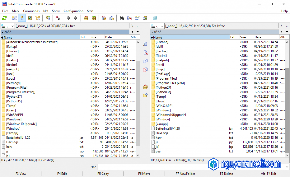290x177 pixels.
Task: Click the F6 Move button
Action: click(144, 174)
